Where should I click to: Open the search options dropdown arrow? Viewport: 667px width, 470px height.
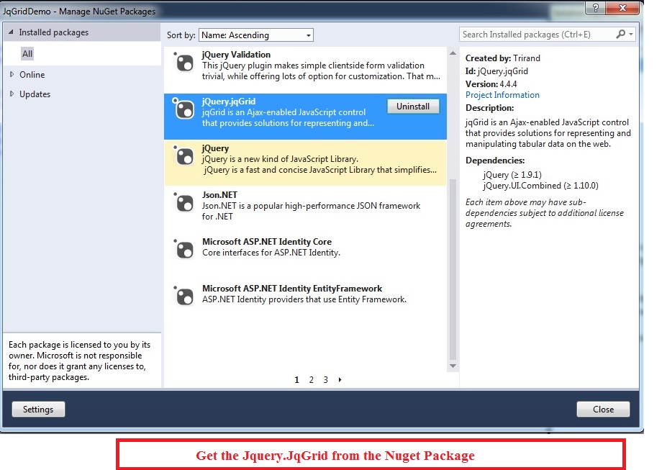pyautogui.click(x=631, y=34)
